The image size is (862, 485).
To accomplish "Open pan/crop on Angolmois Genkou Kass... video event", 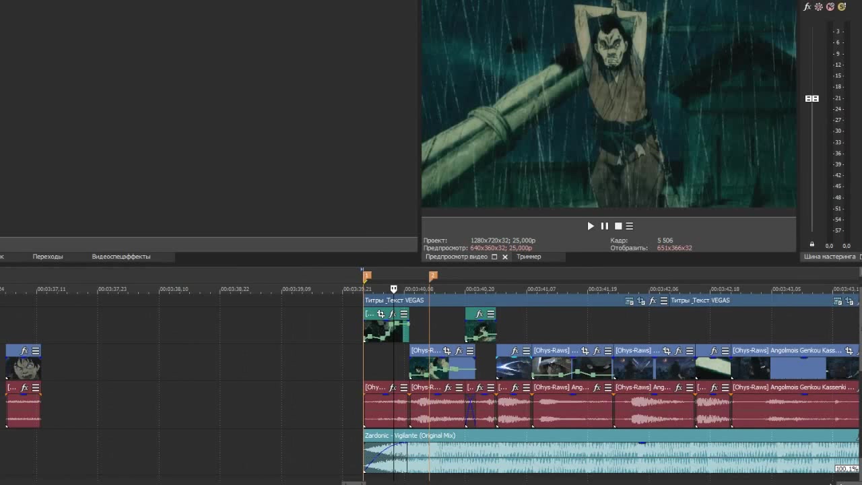I will click(x=850, y=351).
